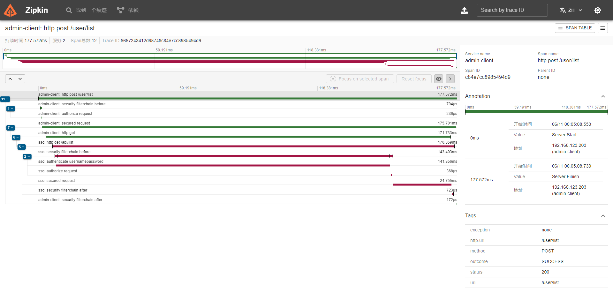Collapse the span node labeled 7
This screenshot has width=613, height=293.
tap(11, 128)
